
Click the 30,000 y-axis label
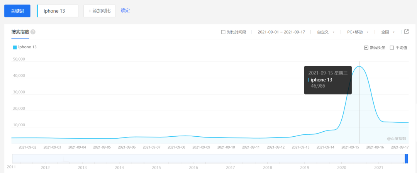point(19,92)
